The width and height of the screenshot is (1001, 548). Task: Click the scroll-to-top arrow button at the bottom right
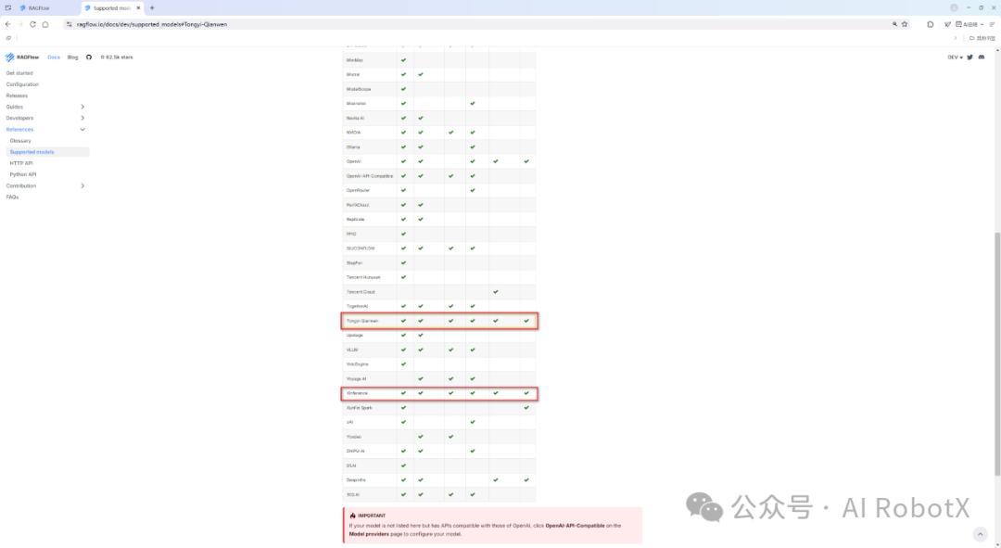pyautogui.click(x=980, y=534)
